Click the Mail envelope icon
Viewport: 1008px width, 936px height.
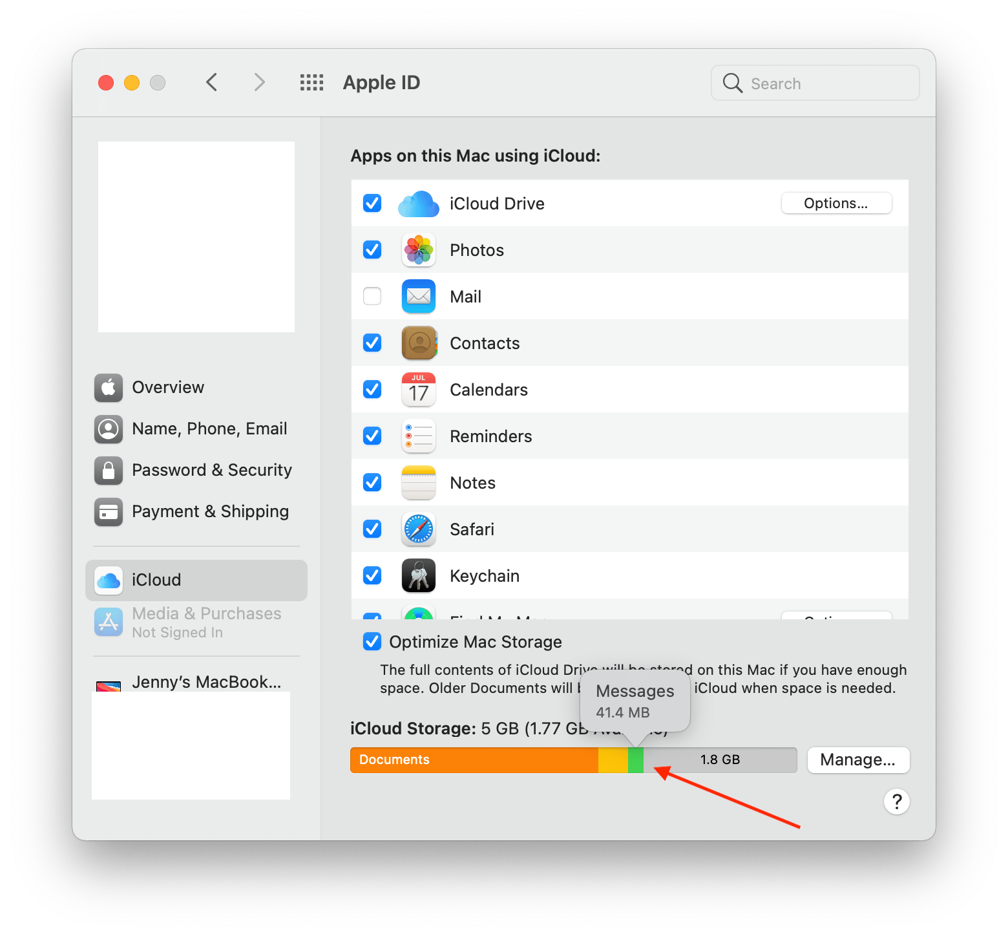click(x=419, y=297)
